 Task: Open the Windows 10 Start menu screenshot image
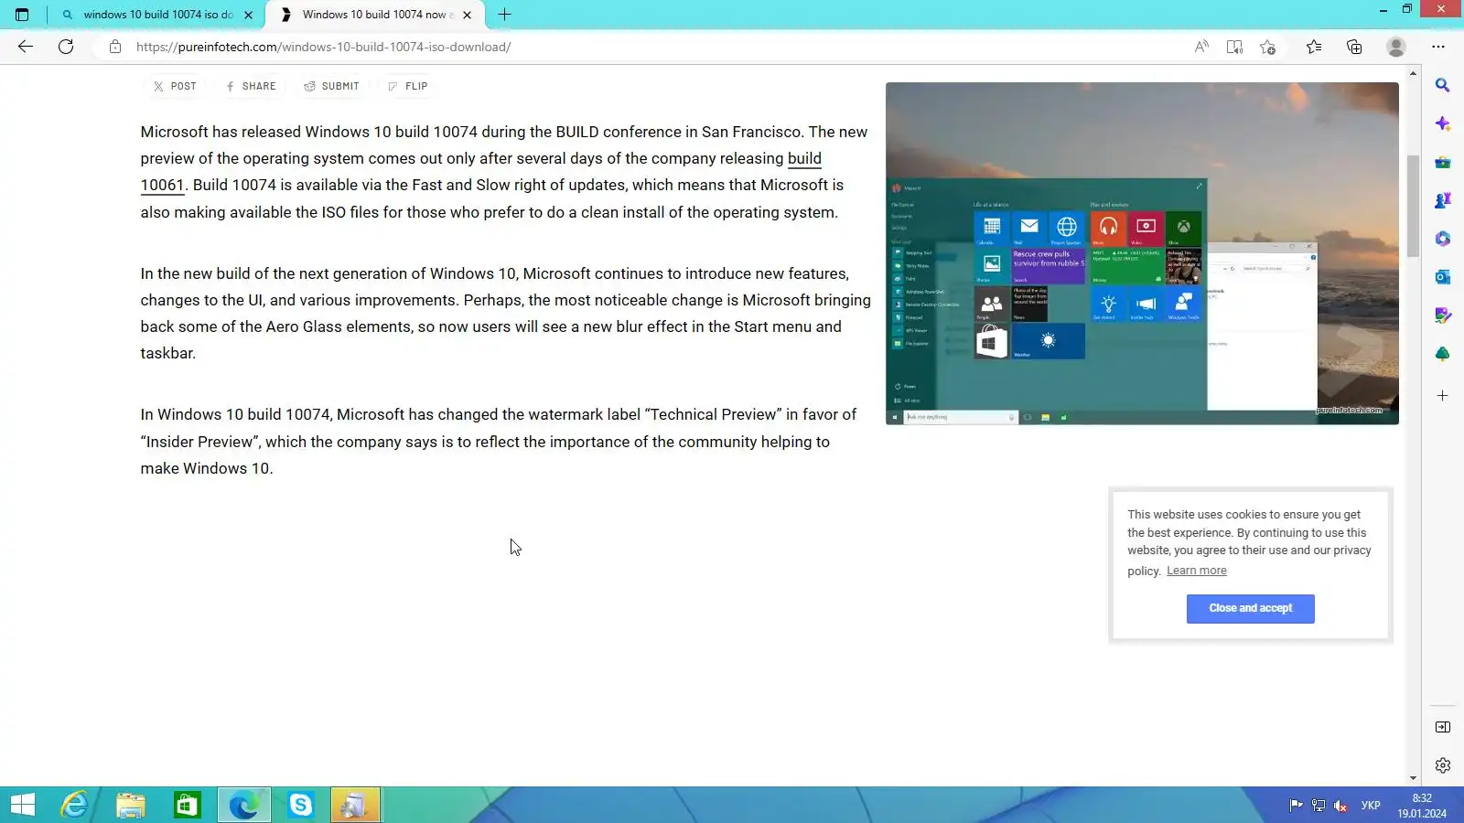coord(1142,253)
